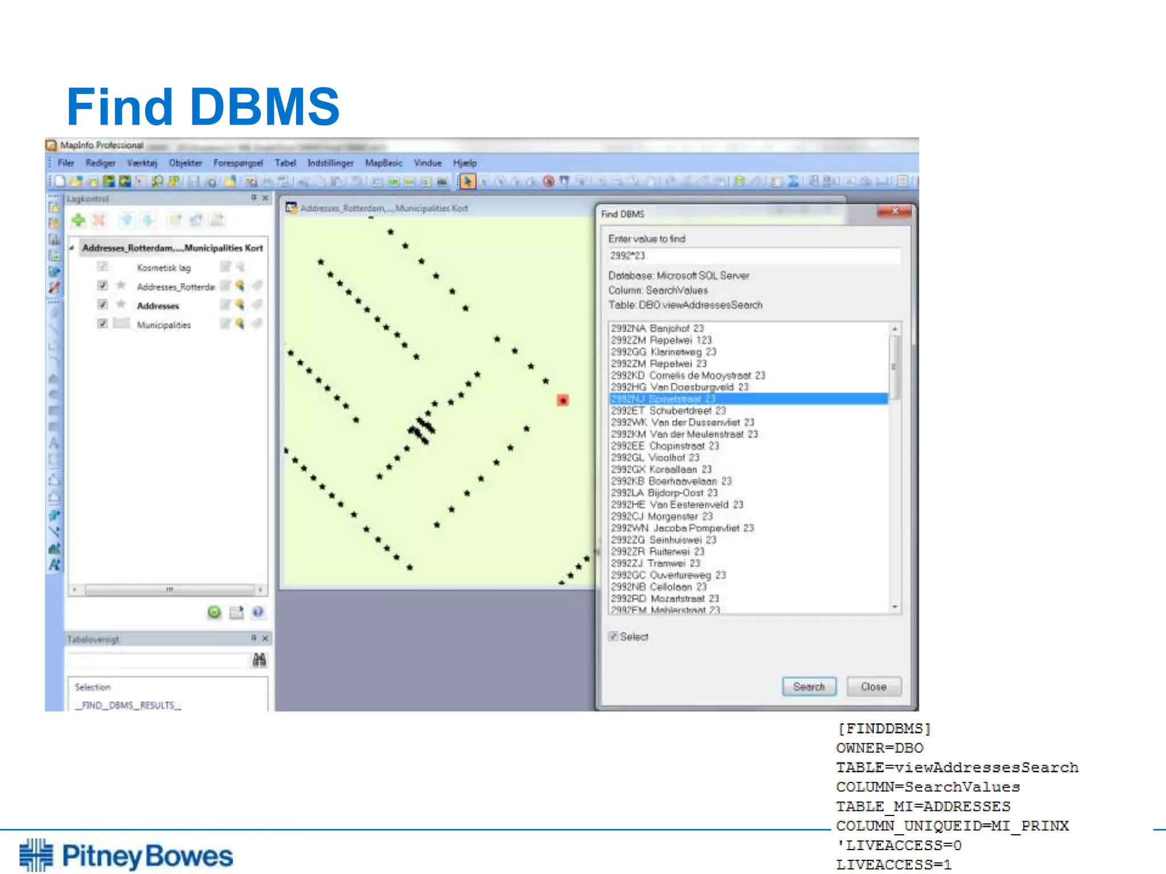Image resolution: width=1166 pixels, height=874 pixels.
Task: Click the Close button in Find DBMS
Action: coord(874,687)
